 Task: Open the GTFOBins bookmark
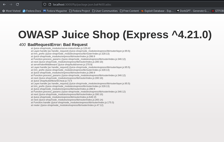tap(218, 11)
